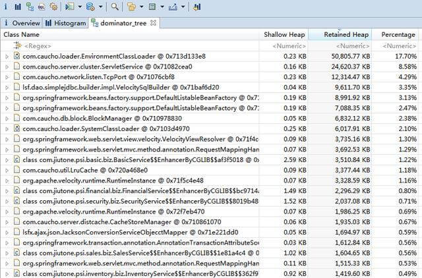Select row com.caucho.db.block.BlockManager @ 0x710978830
Viewport: 422px width, 278px height.
(210, 119)
